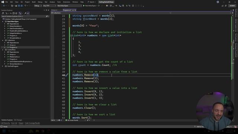238x134 pixels.
Task: Click the Search button in title bar
Action: coord(92,2)
